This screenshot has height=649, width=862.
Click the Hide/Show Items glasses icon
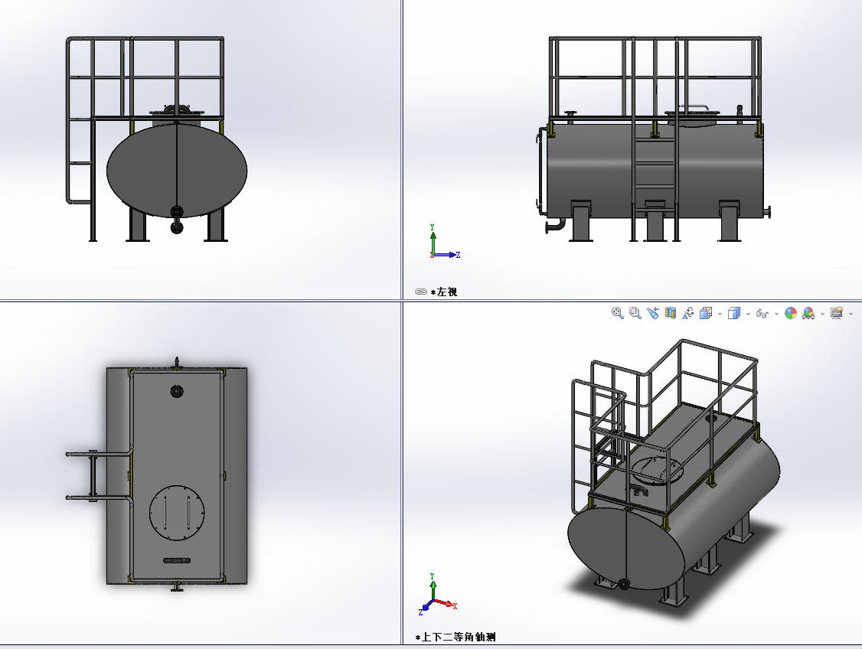point(762,314)
